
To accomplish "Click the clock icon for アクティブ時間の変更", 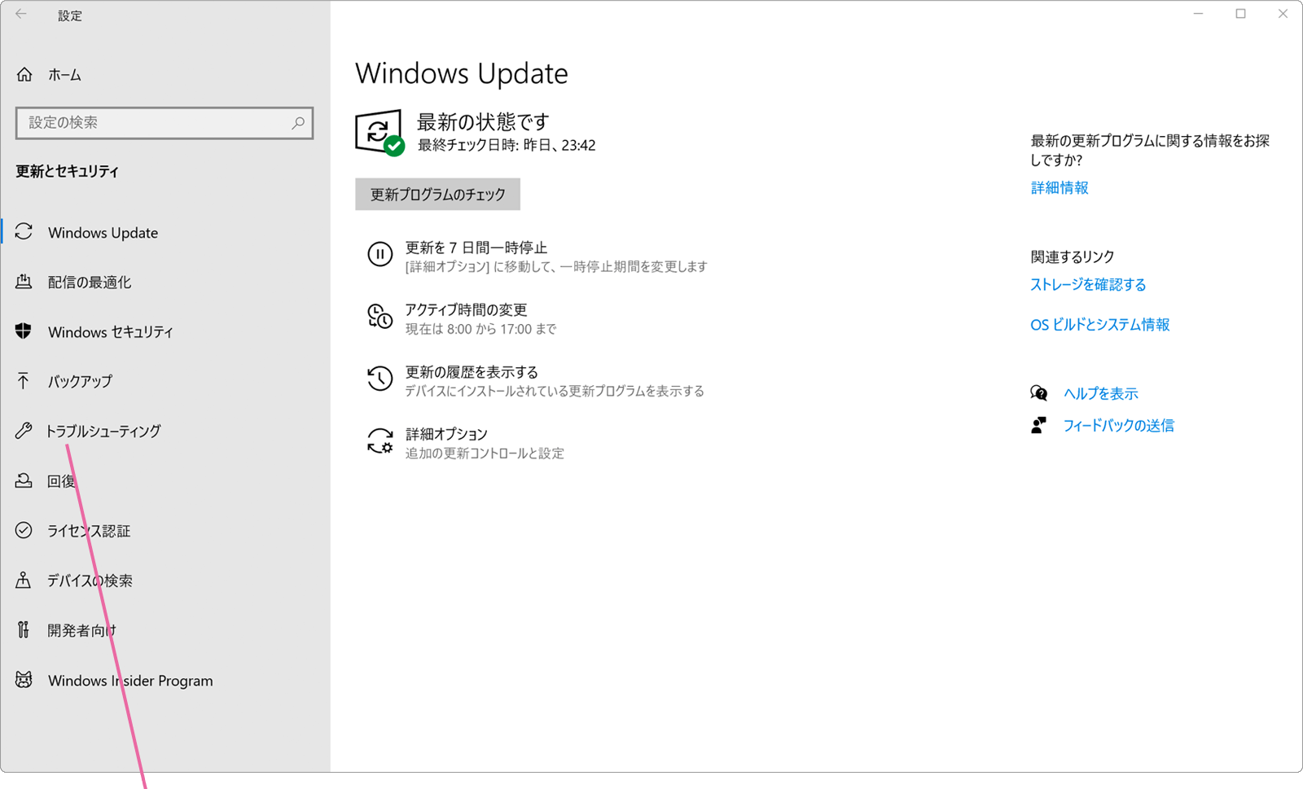I will pos(379,316).
